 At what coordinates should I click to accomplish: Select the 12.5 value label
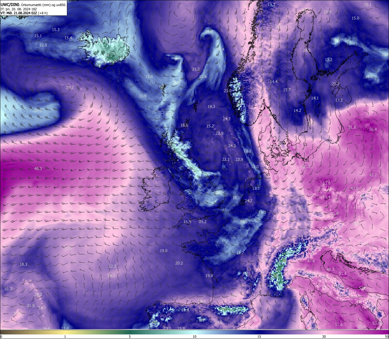[43, 45]
